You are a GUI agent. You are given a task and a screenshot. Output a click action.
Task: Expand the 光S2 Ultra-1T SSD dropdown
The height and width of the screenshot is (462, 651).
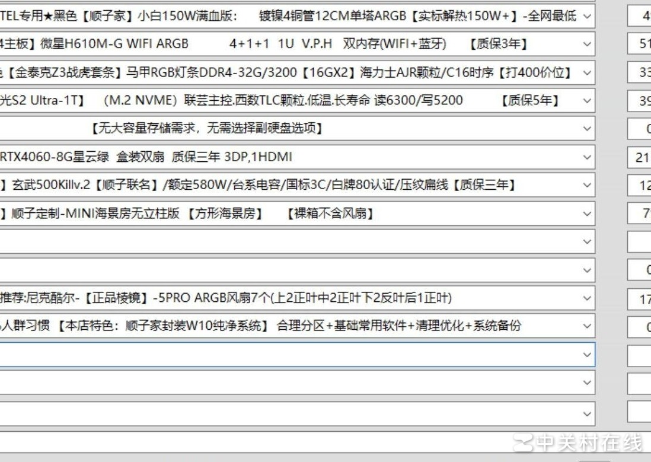[x=586, y=101]
